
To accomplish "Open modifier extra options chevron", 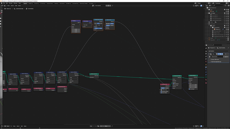I will coord(224,54).
